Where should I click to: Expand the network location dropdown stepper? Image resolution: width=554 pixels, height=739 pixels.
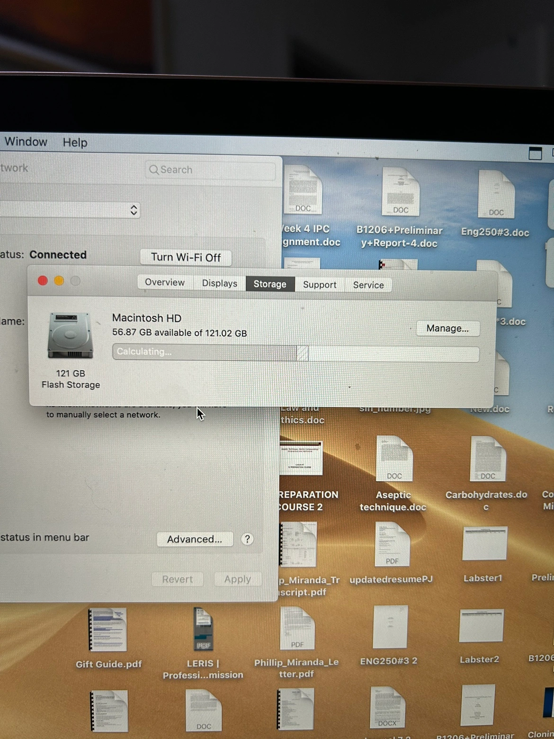[x=134, y=210]
